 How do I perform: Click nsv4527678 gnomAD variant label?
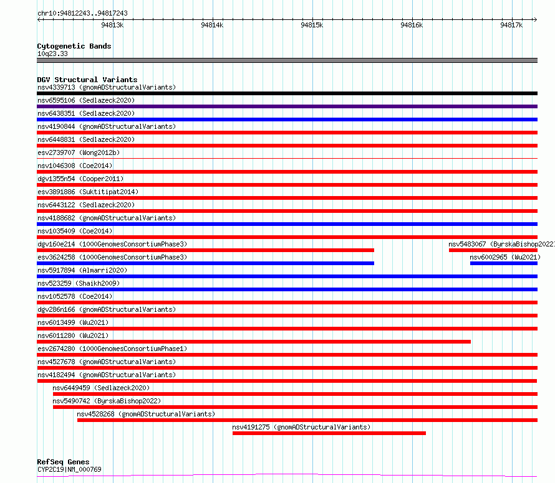pos(107,362)
